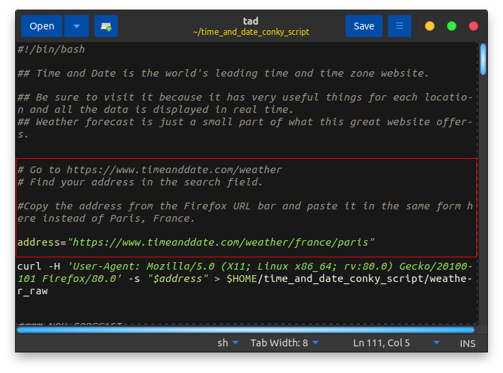This screenshot has height=373, width=503.
Task: Click the '# Go to https://www.timeanddate.com/weather' comment
Action: click(x=149, y=170)
